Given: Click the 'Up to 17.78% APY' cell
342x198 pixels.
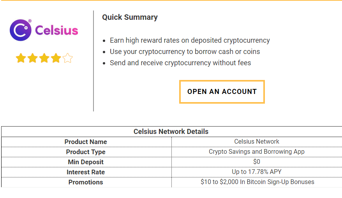Looking at the screenshot, I should 257,172.
